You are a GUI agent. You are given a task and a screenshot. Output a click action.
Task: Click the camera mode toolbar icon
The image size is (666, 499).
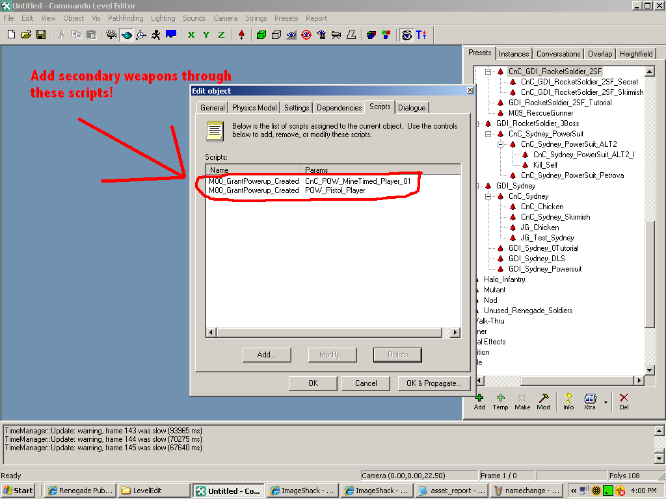click(x=111, y=34)
